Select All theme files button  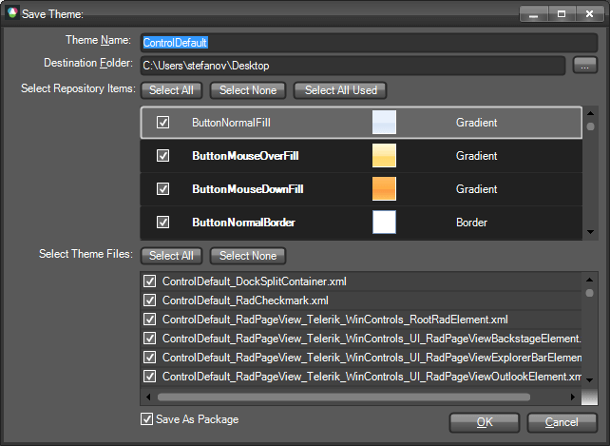171,256
